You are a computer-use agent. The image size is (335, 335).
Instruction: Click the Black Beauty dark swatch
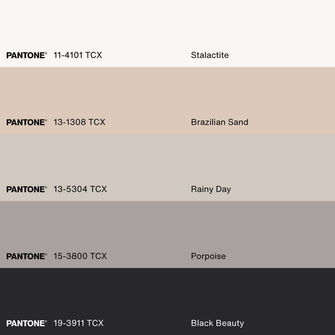[x=167, y=295]
